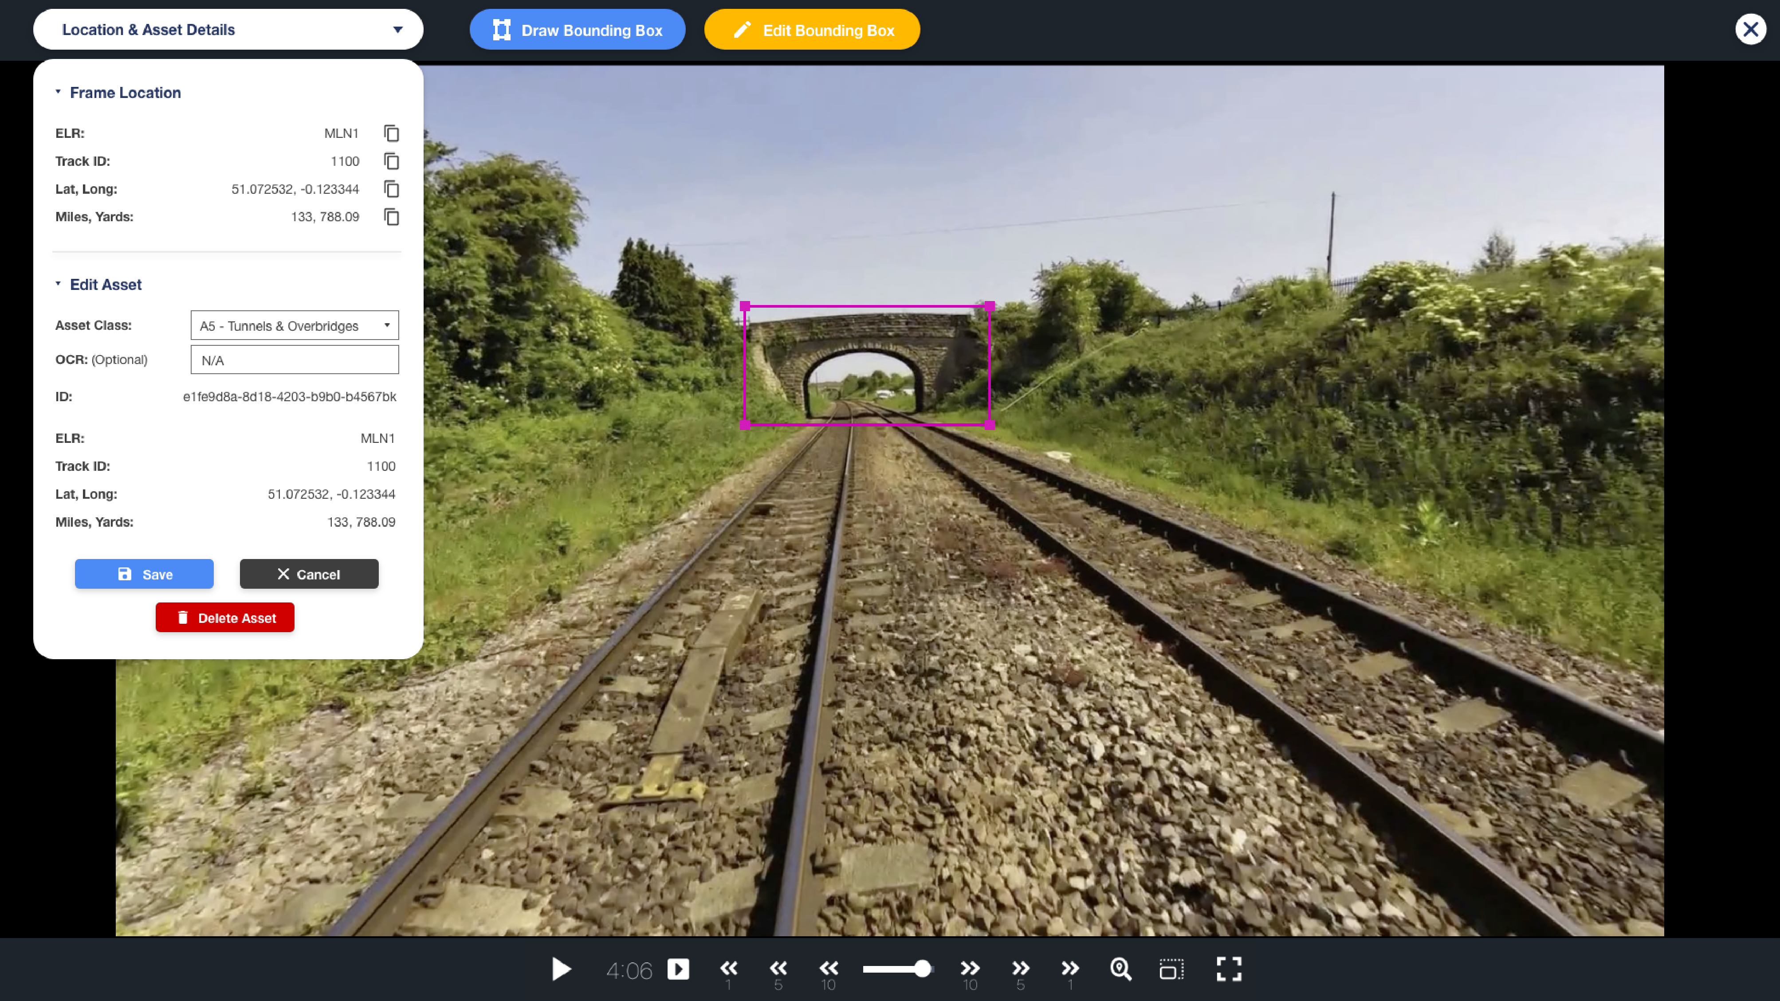Open Location & Asset Details dropdown
Viewport: 1780px width, 1001px height.
pyautogui.click(x=228, y=30)
